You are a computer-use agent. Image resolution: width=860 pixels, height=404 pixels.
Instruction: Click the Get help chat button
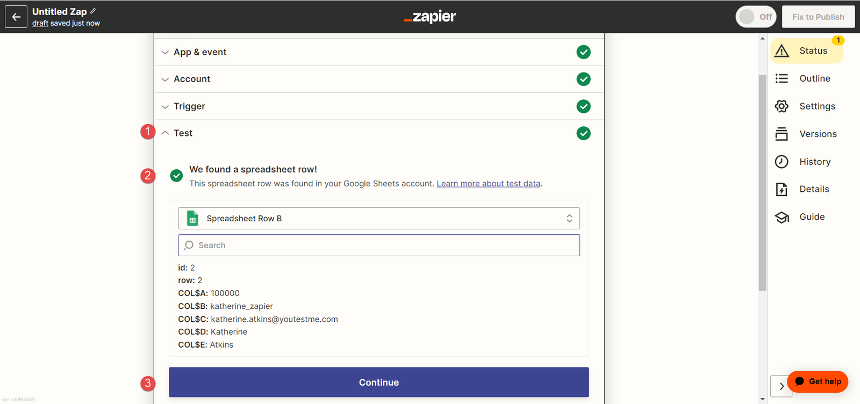[818, 381]
